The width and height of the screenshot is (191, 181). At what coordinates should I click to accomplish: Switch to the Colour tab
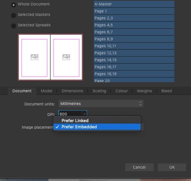coord(122,91)
